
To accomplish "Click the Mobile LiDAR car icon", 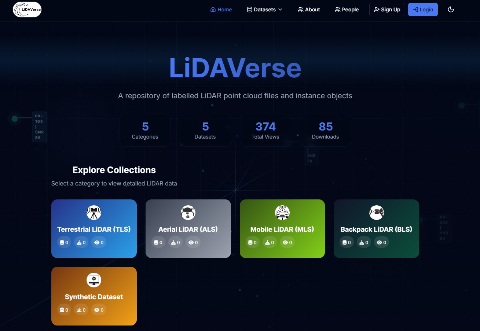I will pos(282,213).
